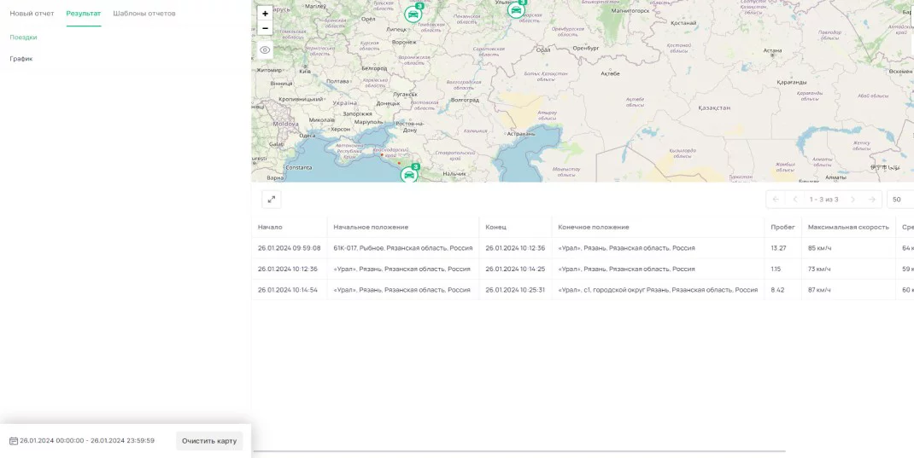914x458 pixels.
Task: Click the Пробег column header
Action: (x=782, y=227)
